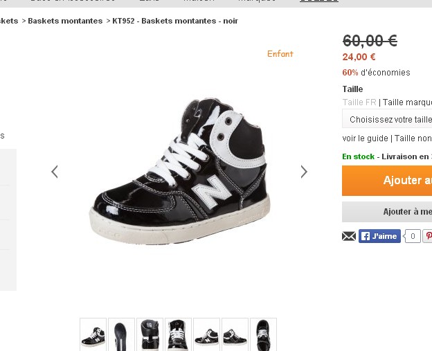Switch to 'Taille FR' sizing
Screen dimensions: 432x351
(359, 102)
